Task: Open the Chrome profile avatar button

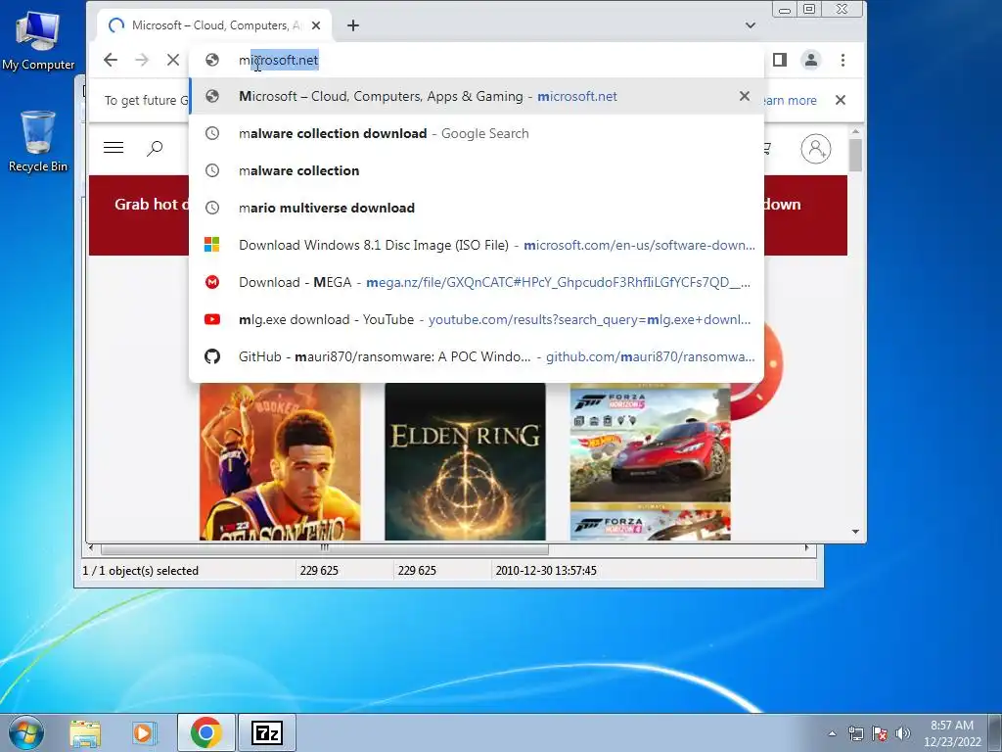Action: (x=811, y=60)
